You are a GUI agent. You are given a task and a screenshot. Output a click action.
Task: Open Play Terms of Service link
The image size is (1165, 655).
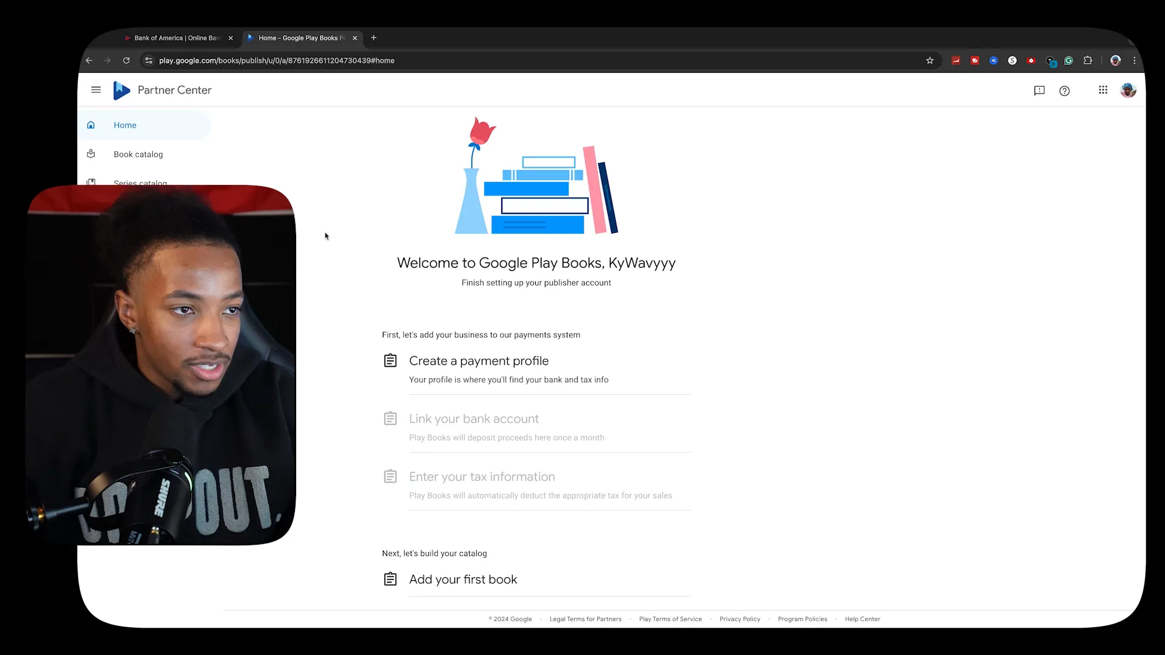(670, 619)
